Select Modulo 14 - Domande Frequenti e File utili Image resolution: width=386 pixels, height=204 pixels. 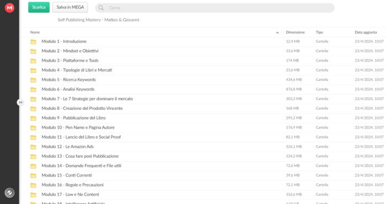tap(207, 166)
